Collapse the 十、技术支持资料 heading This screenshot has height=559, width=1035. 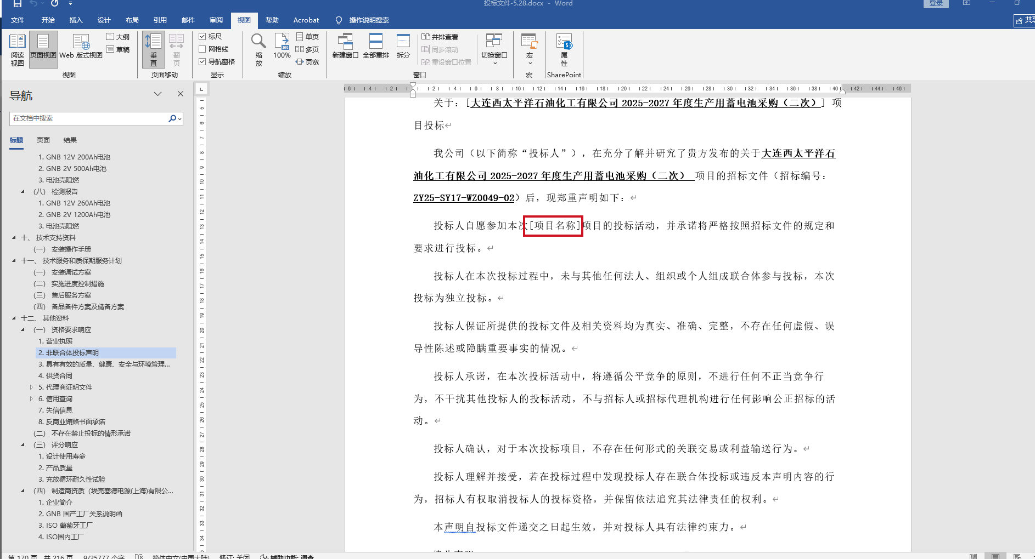[x=14, y=238]
